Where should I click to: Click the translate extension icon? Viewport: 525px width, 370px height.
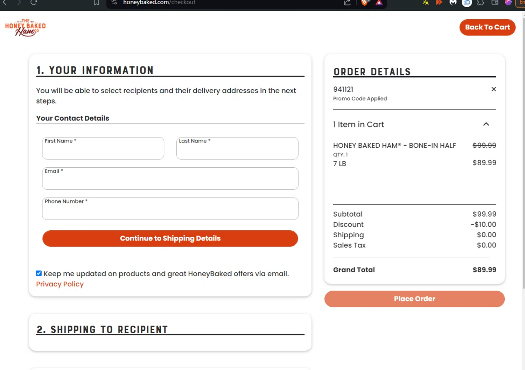[x=426, y=2]
